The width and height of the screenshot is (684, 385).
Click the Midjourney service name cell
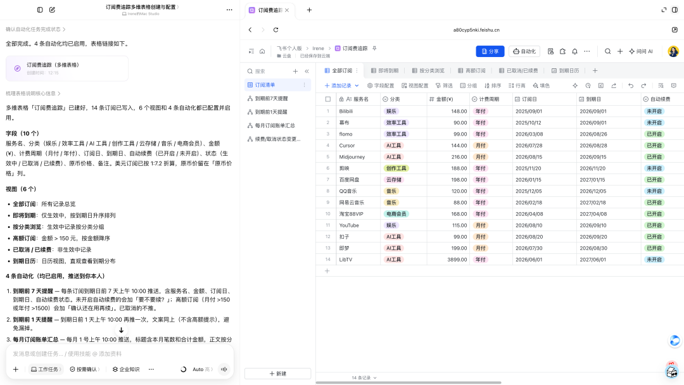coord(358,157)
